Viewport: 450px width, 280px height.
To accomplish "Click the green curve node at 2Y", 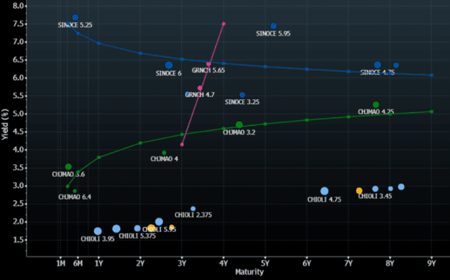I will (x=140, y=143).
